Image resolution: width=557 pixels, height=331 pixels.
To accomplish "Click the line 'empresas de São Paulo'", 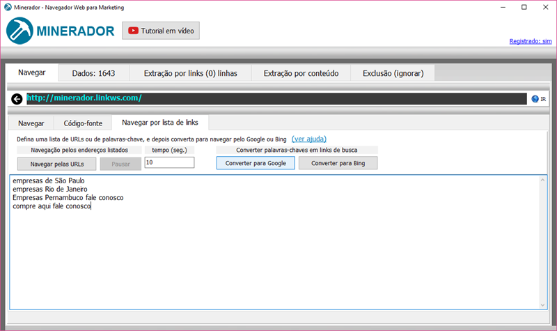I will point(49,180).
